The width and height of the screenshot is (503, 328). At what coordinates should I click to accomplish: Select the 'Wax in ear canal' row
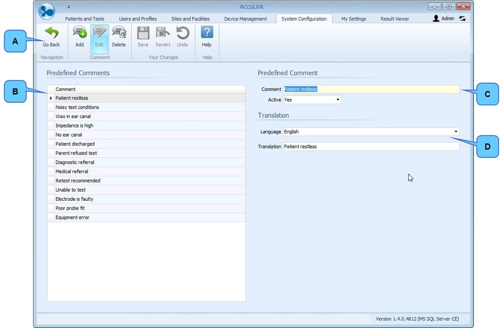pos(146,116)
